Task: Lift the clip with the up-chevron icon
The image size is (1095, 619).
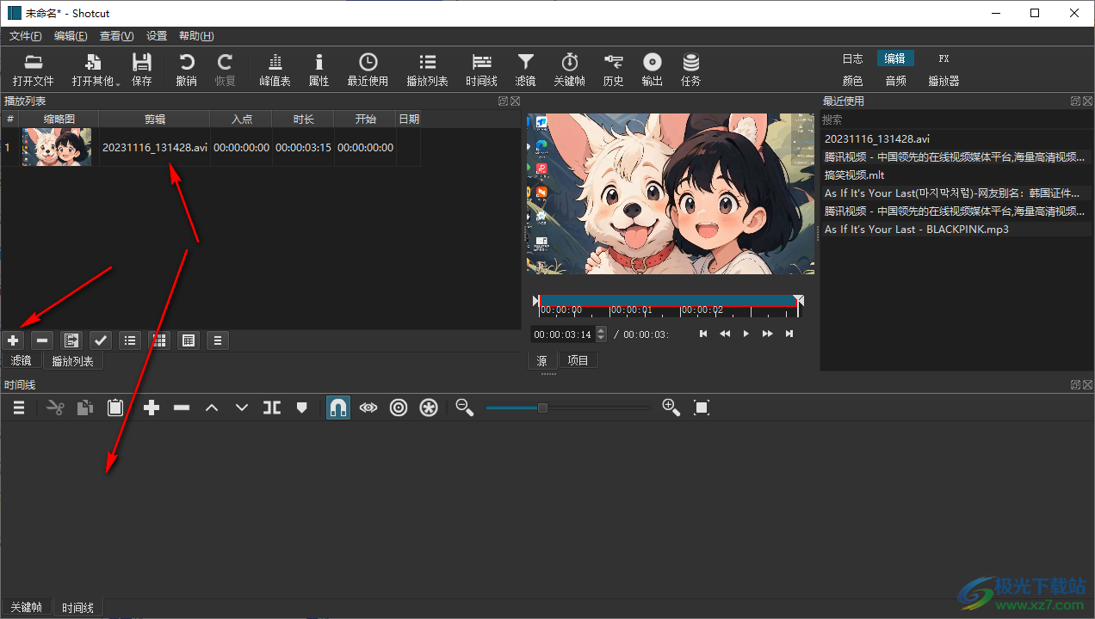Action: (x=212, y=408)
